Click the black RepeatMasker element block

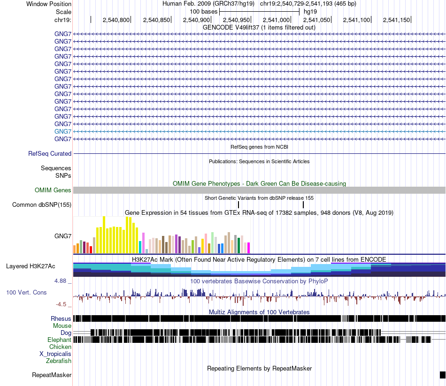tap(443, 375)
